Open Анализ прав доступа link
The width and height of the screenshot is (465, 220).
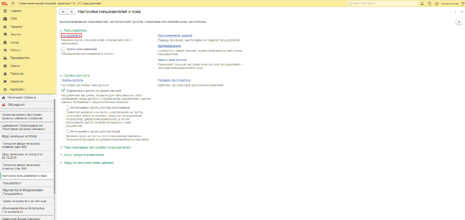(172, 60)
